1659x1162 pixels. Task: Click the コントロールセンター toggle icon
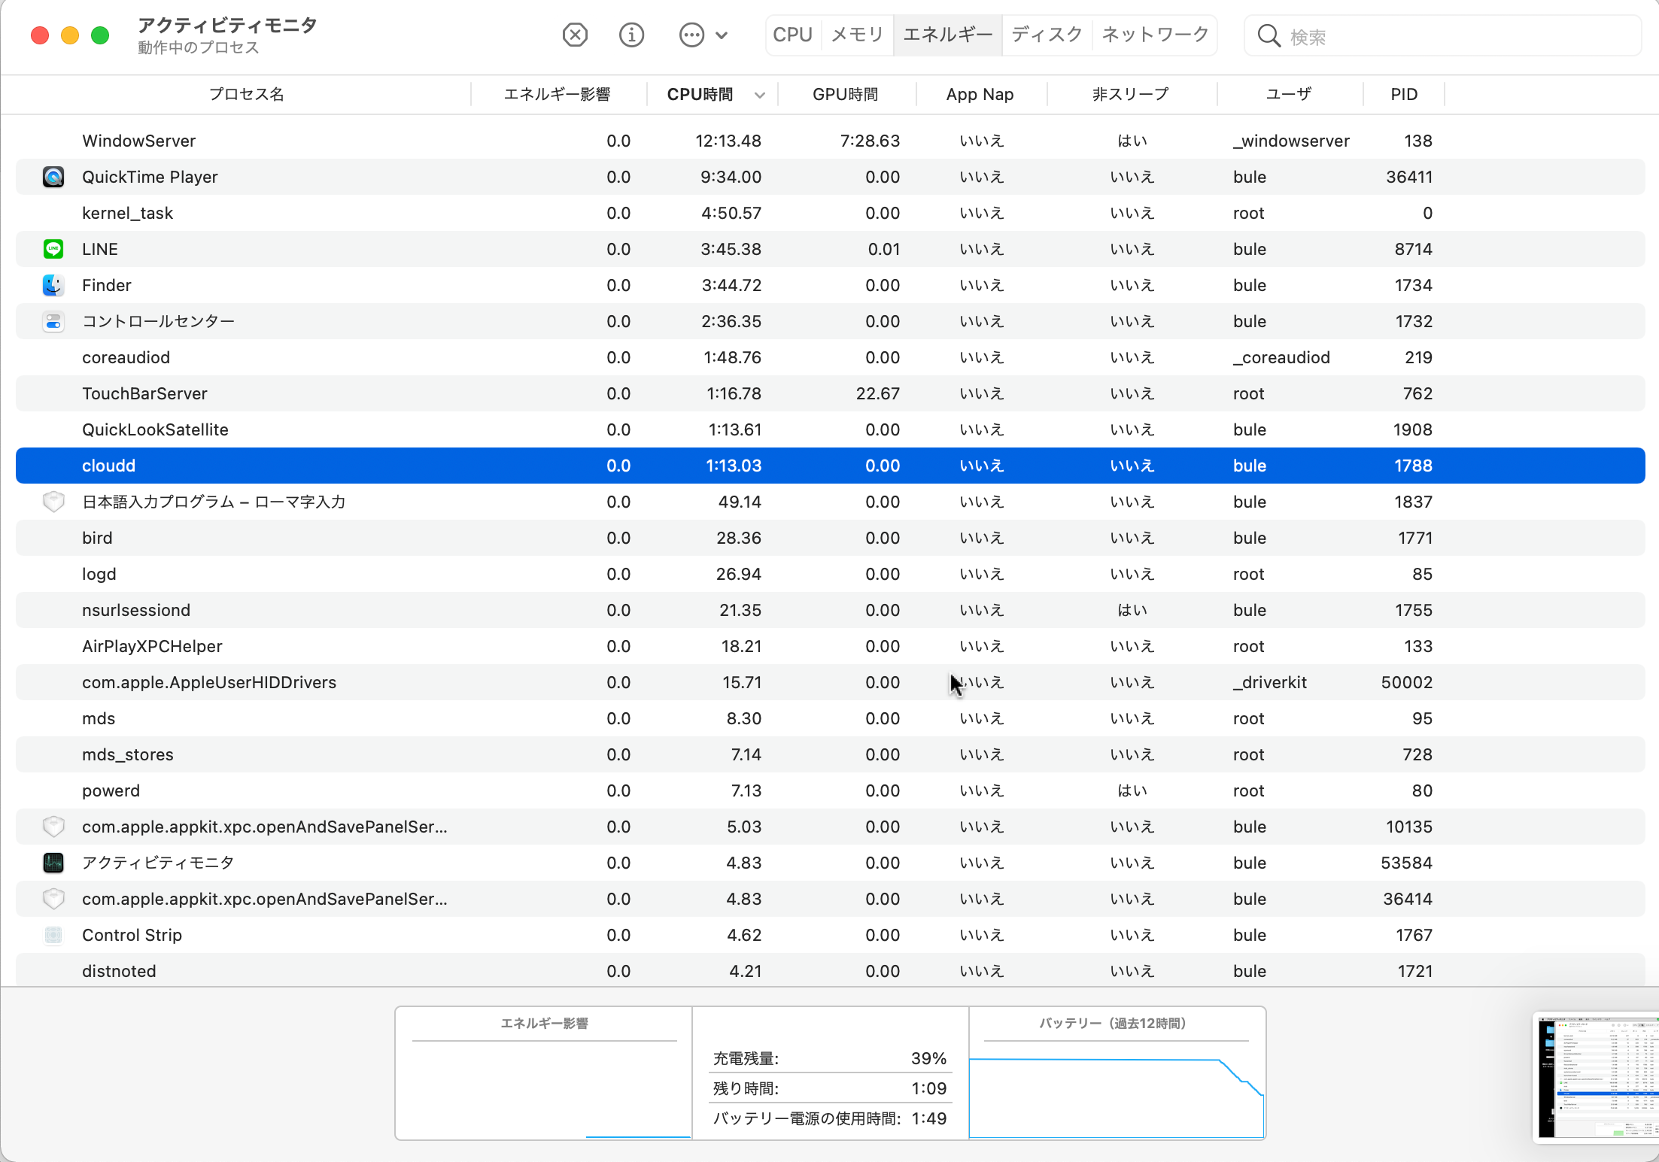(53, 321)
